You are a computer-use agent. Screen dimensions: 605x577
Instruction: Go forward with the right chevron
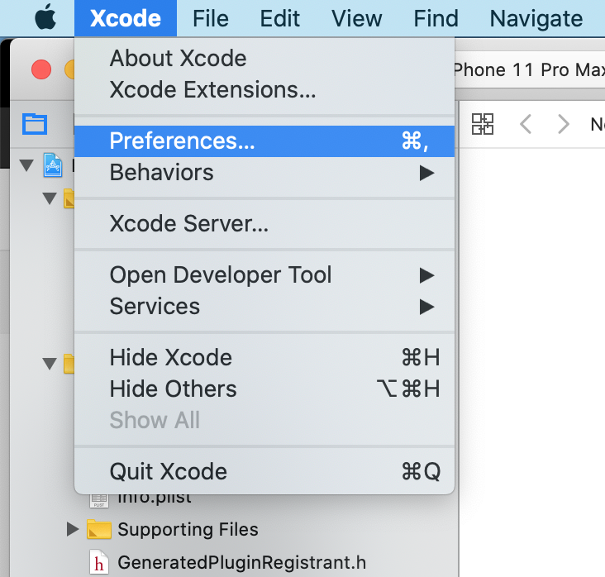pyautogui.click(x=564, y=124)
